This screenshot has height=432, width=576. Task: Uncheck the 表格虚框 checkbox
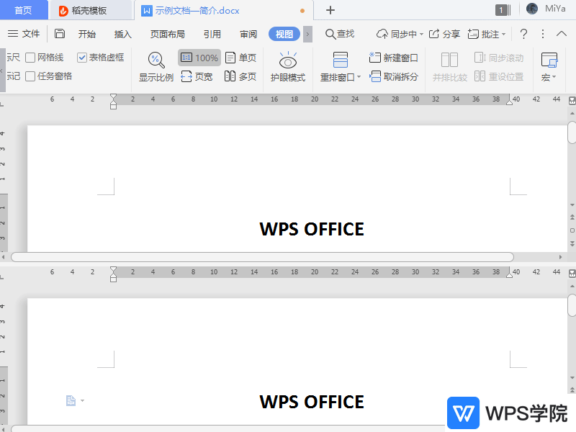tap(82, 58)
